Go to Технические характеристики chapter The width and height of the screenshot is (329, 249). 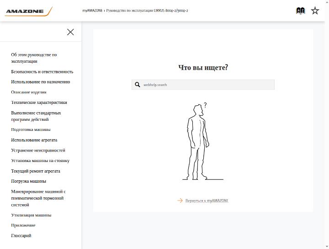click(39, 103)
